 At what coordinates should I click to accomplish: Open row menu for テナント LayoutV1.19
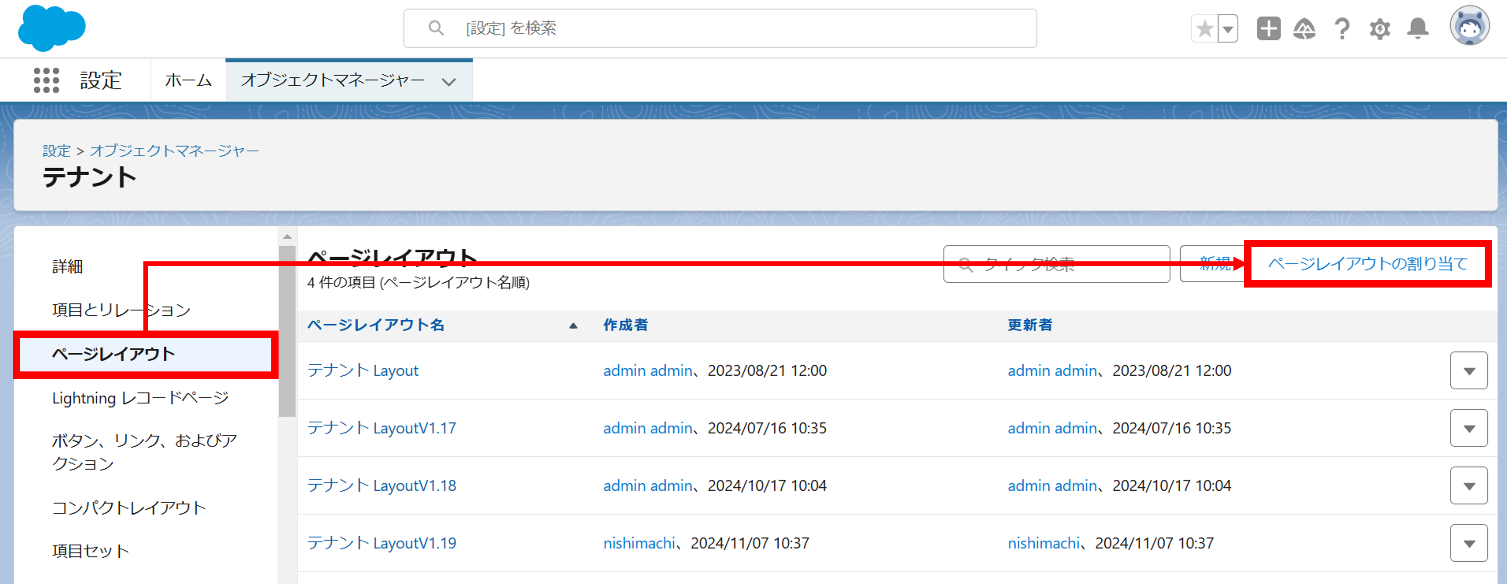coord(1468,543)
